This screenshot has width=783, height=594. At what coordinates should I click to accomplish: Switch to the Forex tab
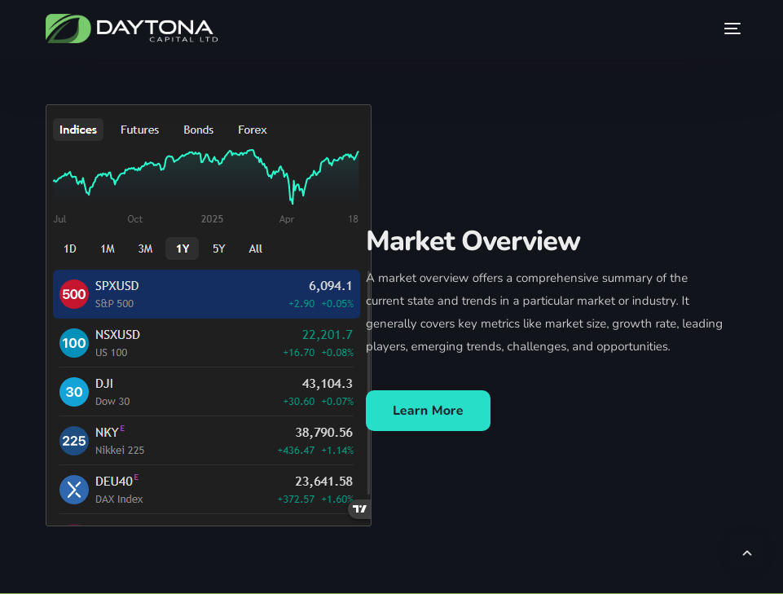(x=253, y=130)
